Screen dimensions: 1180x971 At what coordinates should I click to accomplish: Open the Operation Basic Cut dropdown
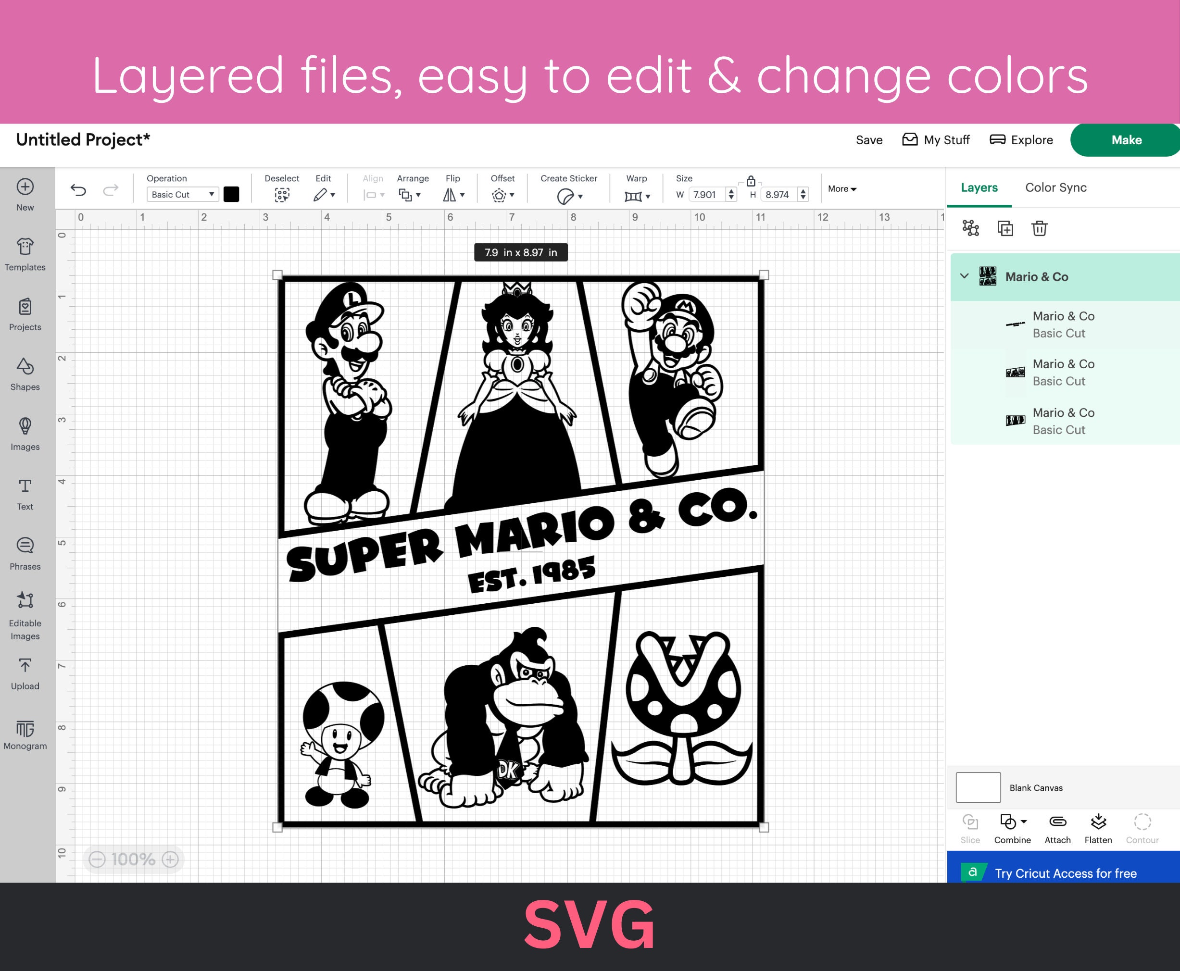coord(182,195)
